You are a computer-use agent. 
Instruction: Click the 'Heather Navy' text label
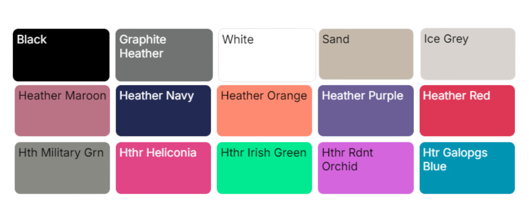pyautogui.click(x=156, y=96)
